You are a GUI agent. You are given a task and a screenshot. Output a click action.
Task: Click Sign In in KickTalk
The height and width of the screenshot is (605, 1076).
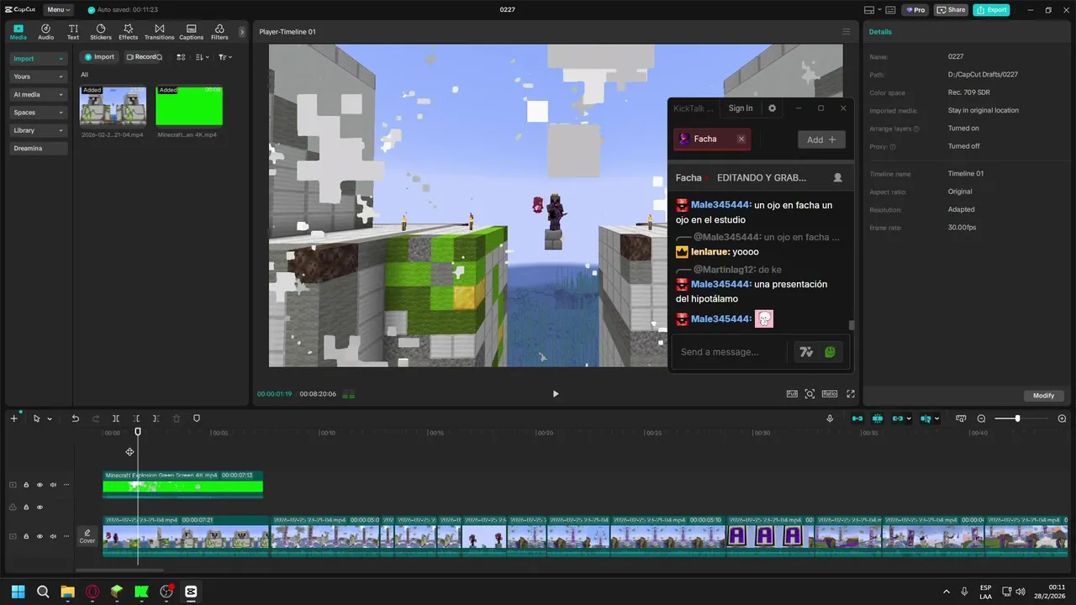pyautogui.click(x=741, y=108)
